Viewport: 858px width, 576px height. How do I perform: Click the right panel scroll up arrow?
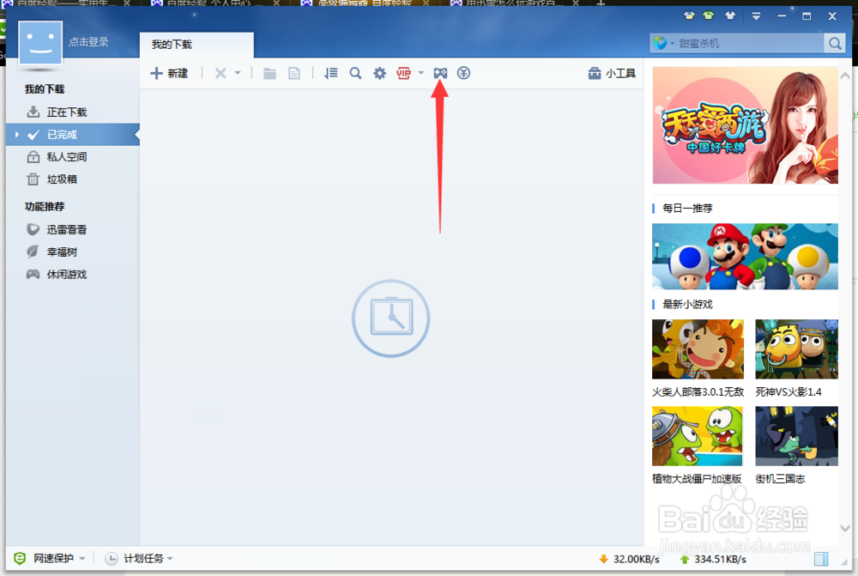pos(845,76)
